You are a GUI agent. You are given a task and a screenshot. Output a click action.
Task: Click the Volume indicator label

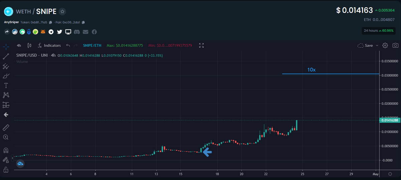(22, 61)
